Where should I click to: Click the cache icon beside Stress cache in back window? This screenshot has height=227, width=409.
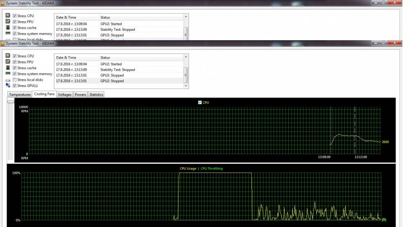(8, 27)
